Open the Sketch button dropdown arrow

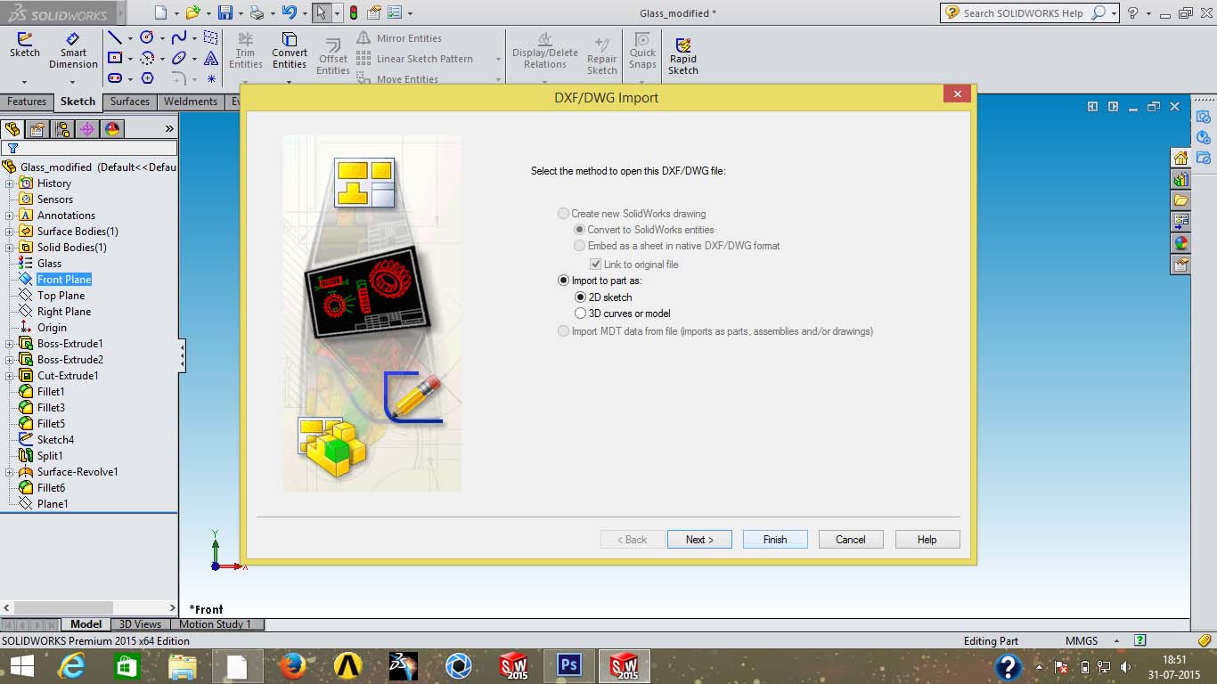pos(25,81)
